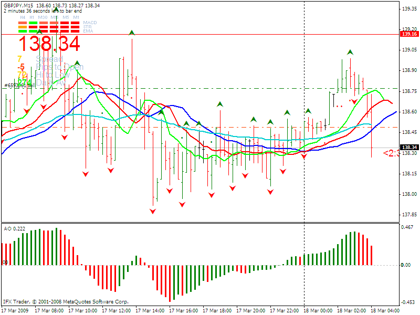Toggle the green MACD block in the H1 column
Screen dimensions: 420x315
33,23
